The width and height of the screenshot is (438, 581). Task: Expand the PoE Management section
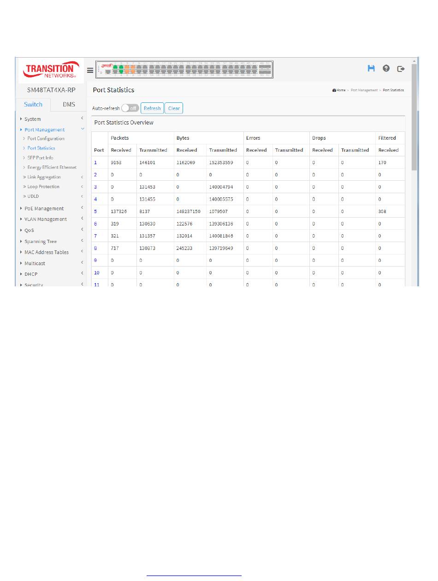point(44,208)
